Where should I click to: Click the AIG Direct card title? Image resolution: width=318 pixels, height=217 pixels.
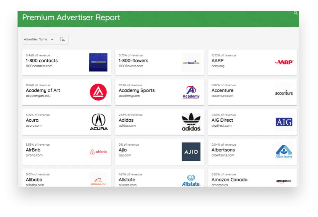click(x=222, y=120)
